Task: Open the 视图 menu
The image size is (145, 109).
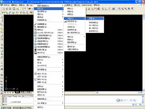Action: tap(22, 5)
